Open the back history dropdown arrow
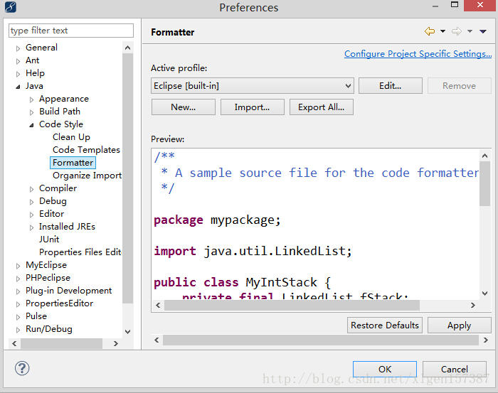 (x=443, y=32)
